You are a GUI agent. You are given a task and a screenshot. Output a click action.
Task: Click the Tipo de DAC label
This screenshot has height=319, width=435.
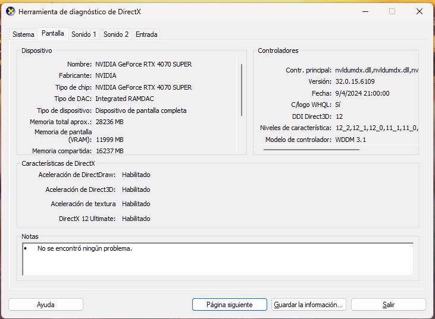tap(73, 99)
